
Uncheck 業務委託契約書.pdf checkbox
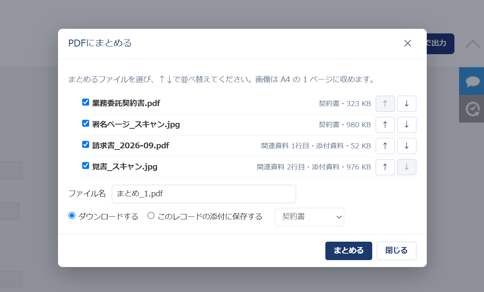click(86, 102)
